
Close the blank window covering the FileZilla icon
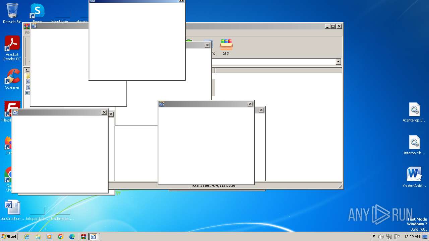pyautogui.click(x=104, y=112)
